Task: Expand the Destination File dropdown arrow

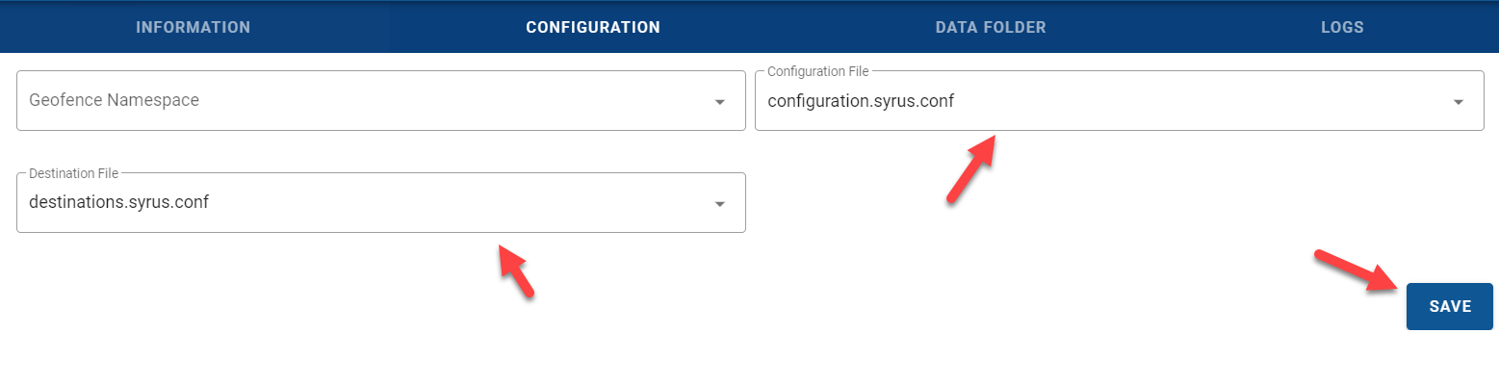Action: click(719, 204)
